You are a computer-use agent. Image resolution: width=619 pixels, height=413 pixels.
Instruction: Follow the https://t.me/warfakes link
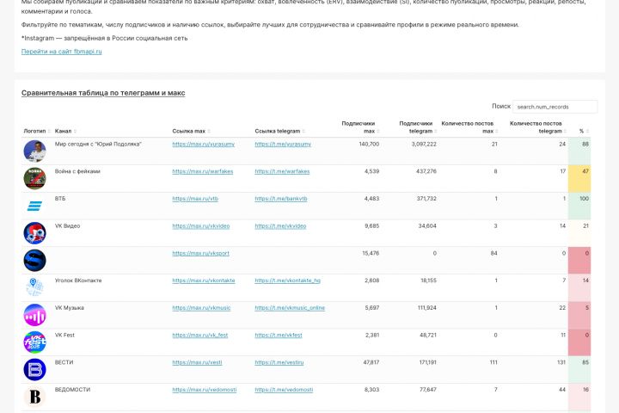[x=282, y=171]
